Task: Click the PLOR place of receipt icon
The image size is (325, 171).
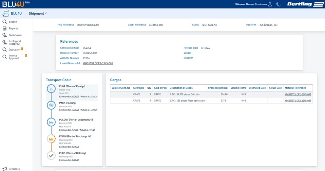Action: (x=51, y=89)
